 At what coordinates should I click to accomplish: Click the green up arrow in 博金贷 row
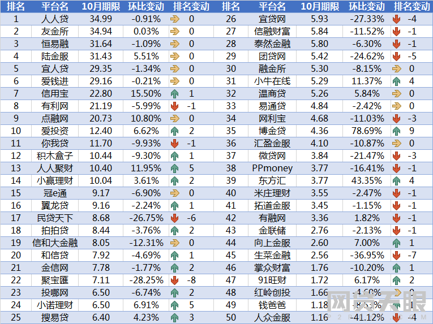pos(397,131)
